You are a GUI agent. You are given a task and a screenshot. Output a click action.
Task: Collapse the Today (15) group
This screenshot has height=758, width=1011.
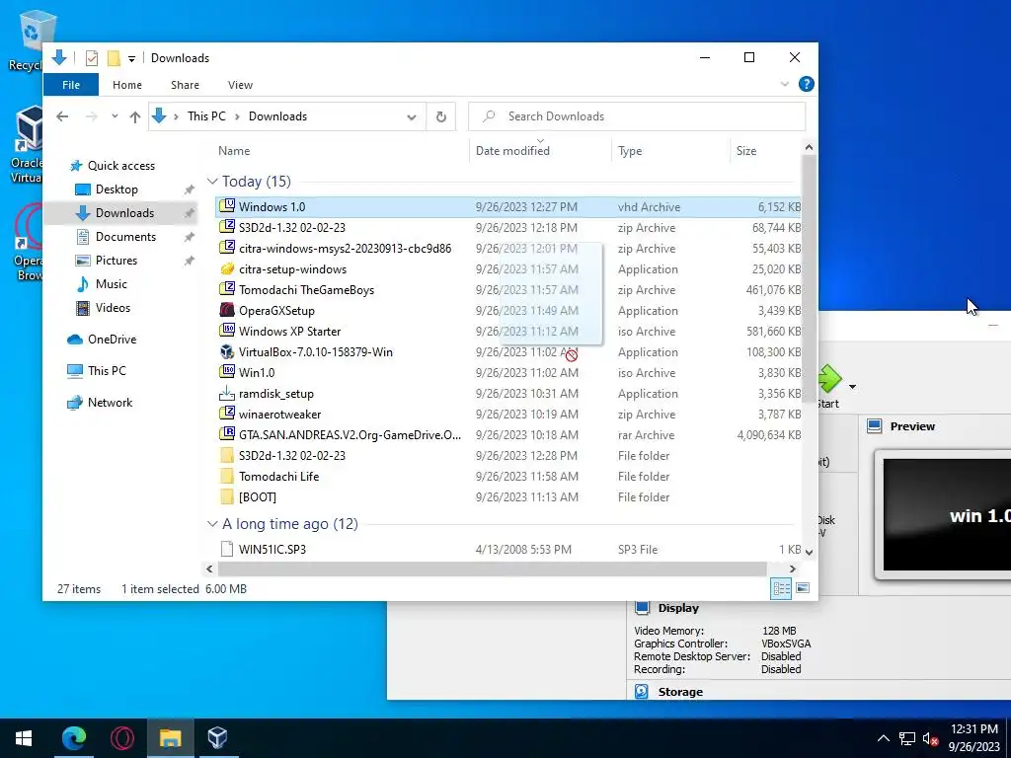[212, 182]
